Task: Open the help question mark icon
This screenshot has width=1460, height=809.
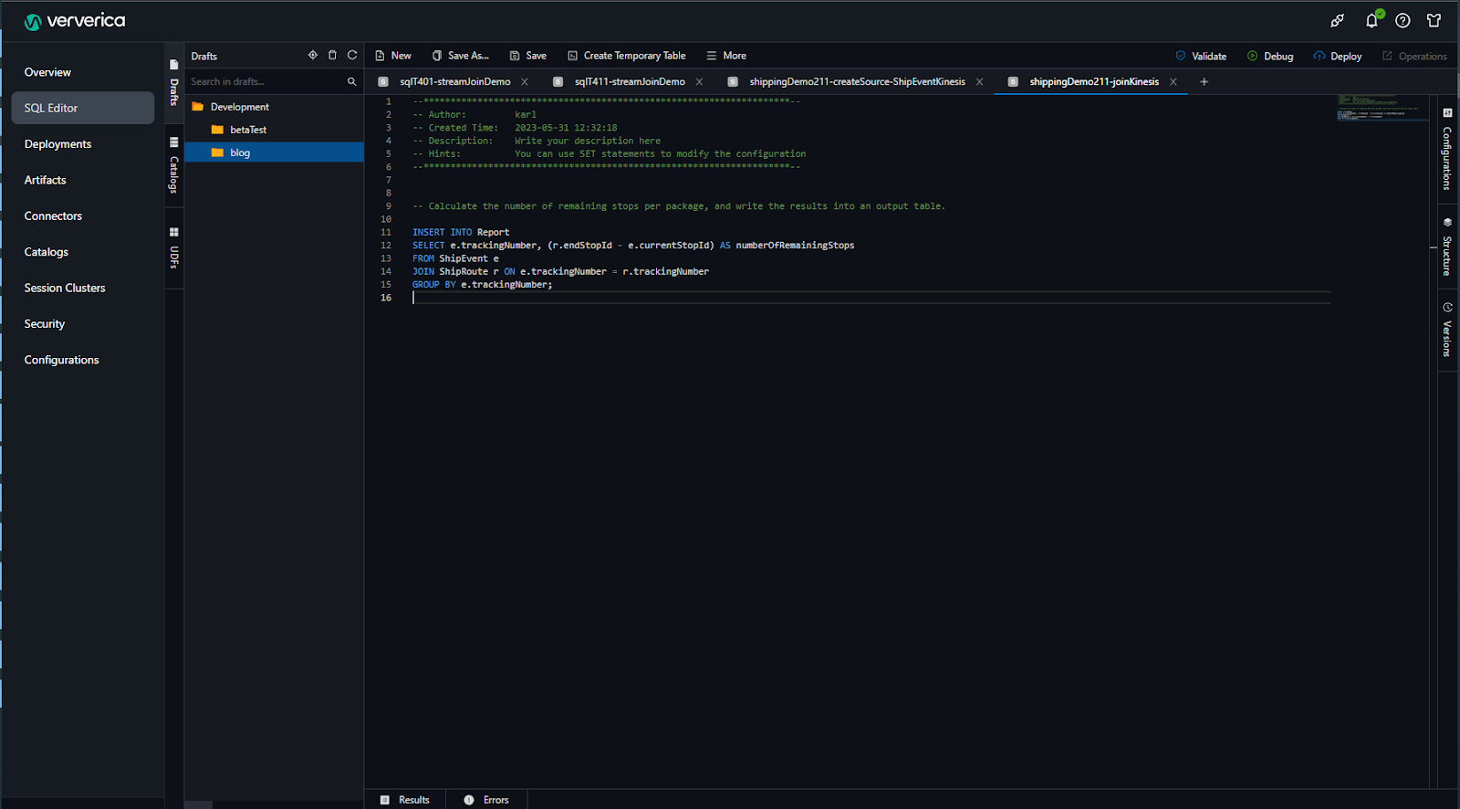Action: (1403, 20)
